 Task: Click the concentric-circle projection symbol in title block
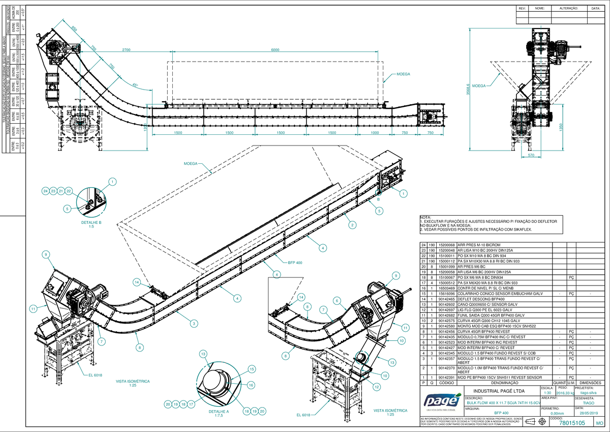pyautogui.click(x=542, y=421)
